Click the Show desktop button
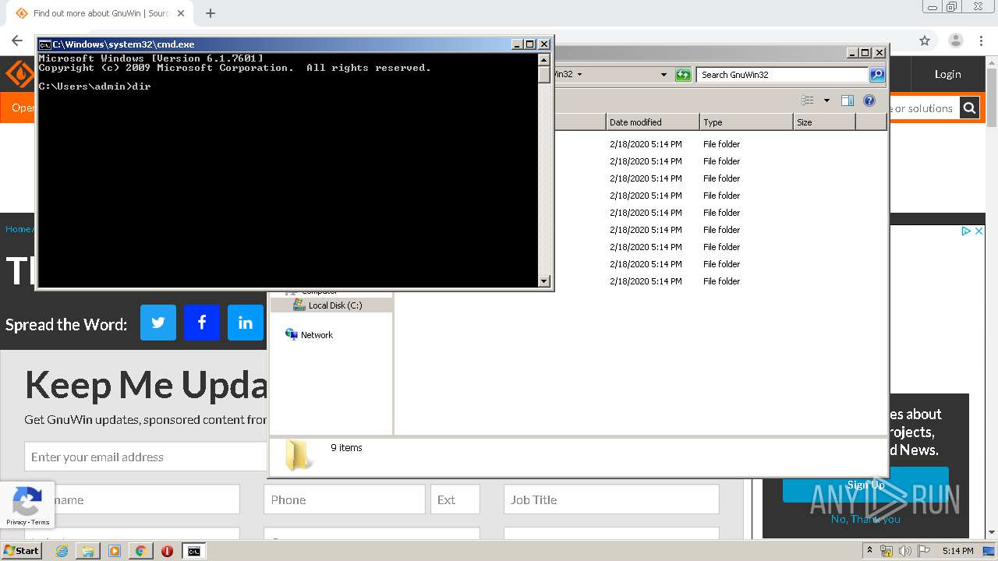998x561 pixels. 989,551
